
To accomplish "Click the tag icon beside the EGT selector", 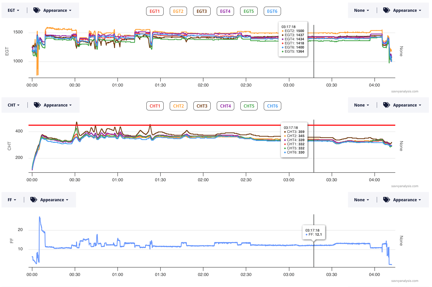I will [37, 10].
